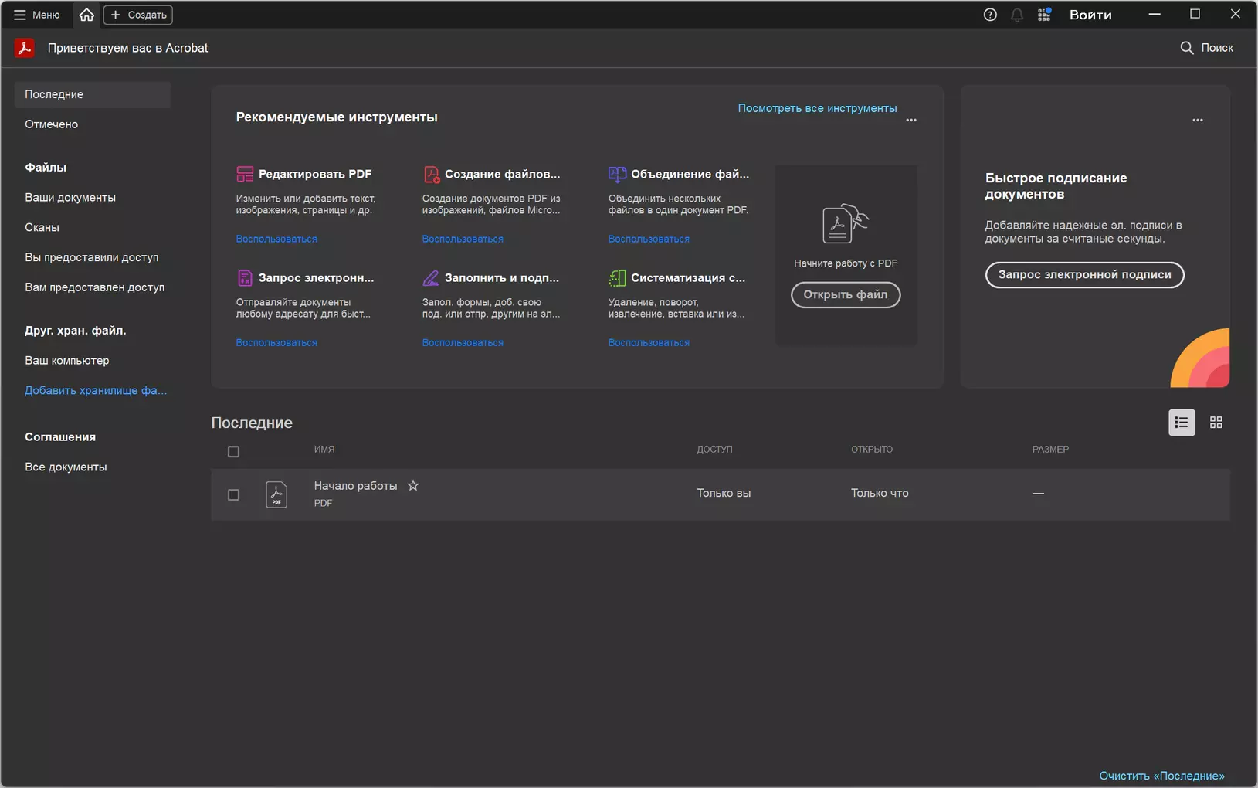Click the Открыть файл button
Screen dimensions: 1258x788
click(846, 295)
